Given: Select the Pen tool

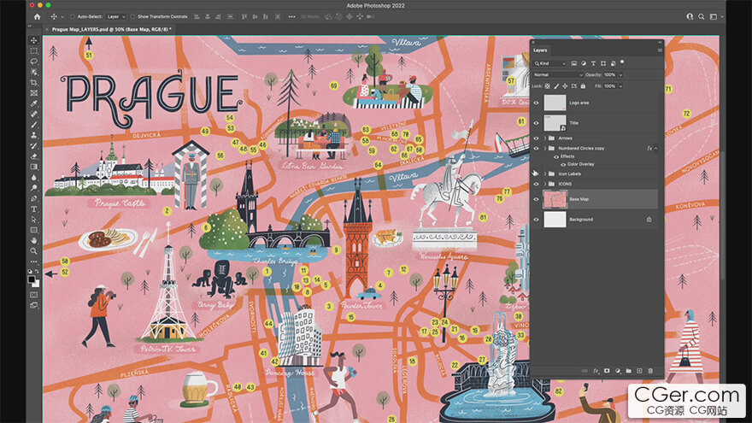Looking at the screenshot, I should (x=33, y=198).
